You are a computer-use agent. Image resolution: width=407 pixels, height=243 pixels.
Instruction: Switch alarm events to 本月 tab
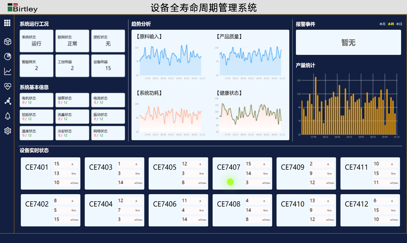382,24
